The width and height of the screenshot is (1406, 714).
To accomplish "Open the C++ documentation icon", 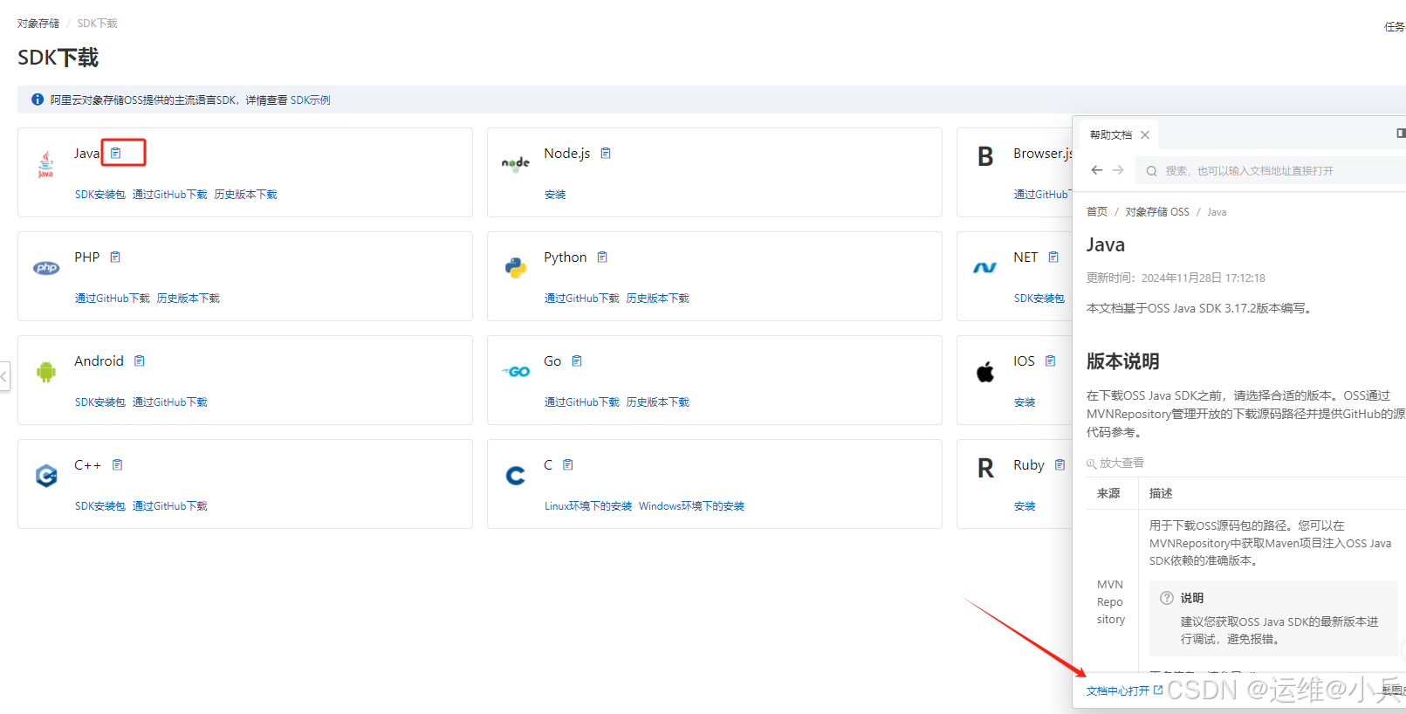I will pos(118,464).
